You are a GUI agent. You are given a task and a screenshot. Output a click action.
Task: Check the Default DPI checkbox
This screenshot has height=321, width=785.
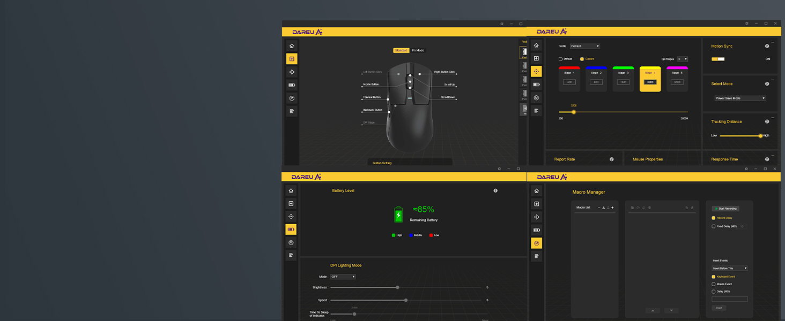point(561,59)
